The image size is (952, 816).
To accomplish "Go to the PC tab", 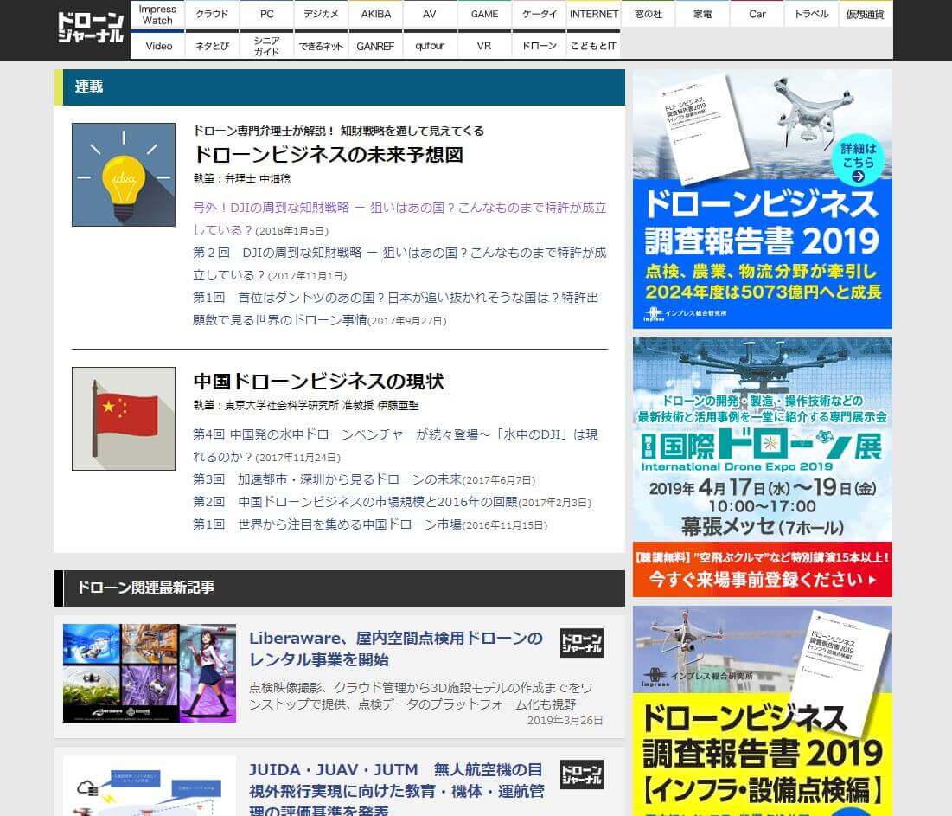I will [x=266, y=15].
